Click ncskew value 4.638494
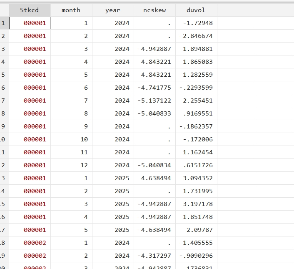The image size is (294, 269). coord(154,178)
